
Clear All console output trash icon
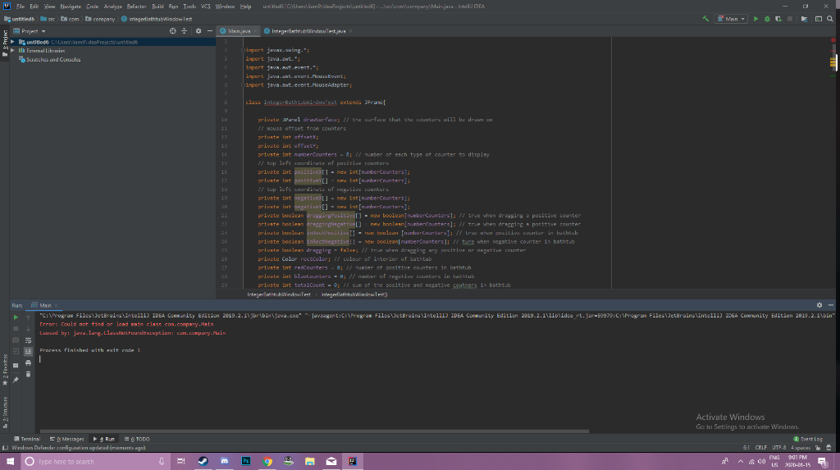coord(29,374)
